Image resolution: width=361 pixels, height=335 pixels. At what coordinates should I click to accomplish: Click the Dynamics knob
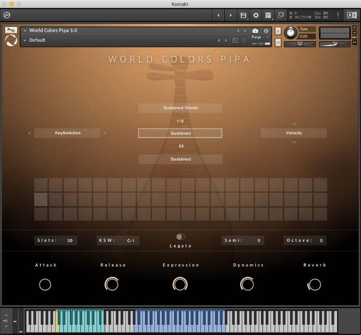[247, 284]
